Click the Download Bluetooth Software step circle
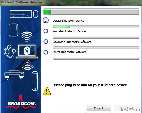This screenshot has height=113, width=142. pyautogui.click(x=46, y=42)
